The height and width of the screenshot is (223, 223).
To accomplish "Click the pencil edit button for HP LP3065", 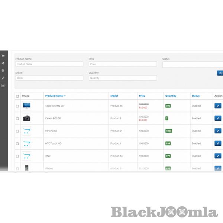I will coord(218,131).
